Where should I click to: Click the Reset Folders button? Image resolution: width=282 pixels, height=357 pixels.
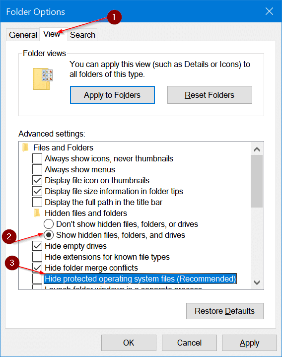(210, 95)
